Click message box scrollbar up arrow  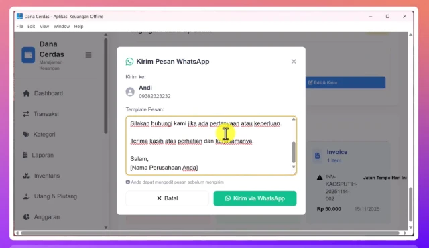(x=294, y=119)
